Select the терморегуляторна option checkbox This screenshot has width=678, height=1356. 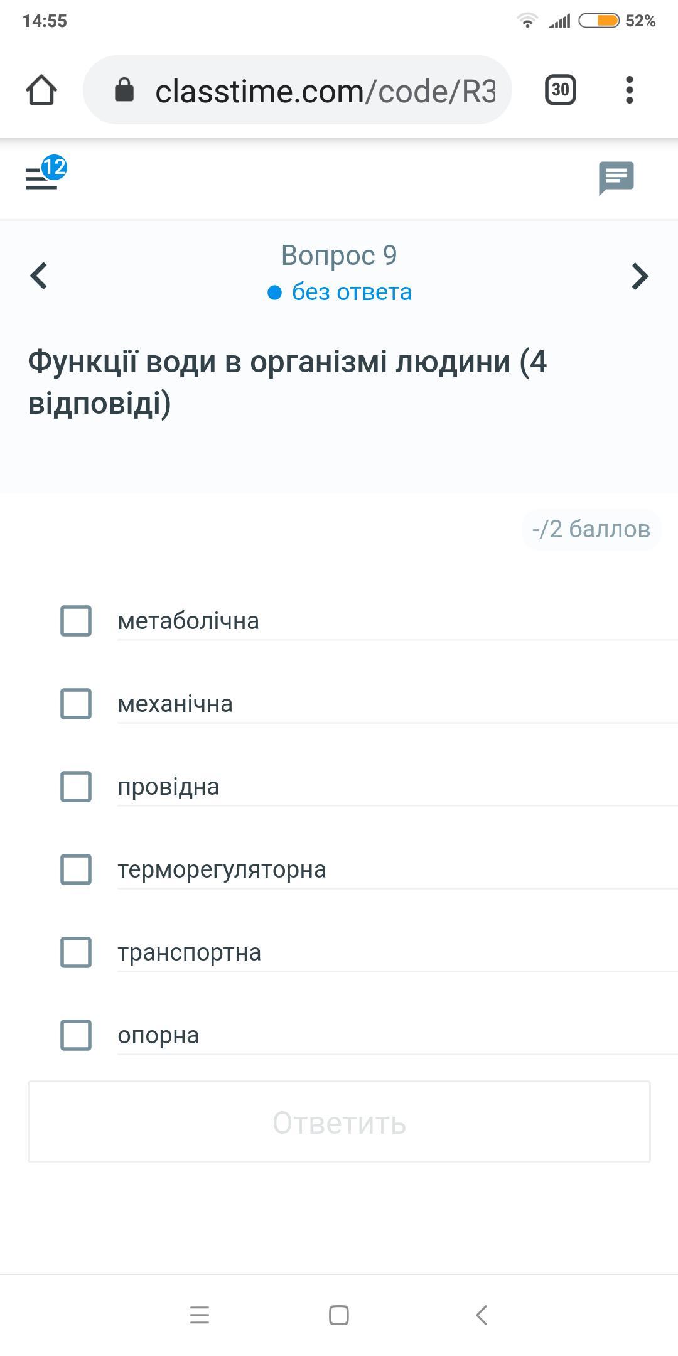click(76, 869)
